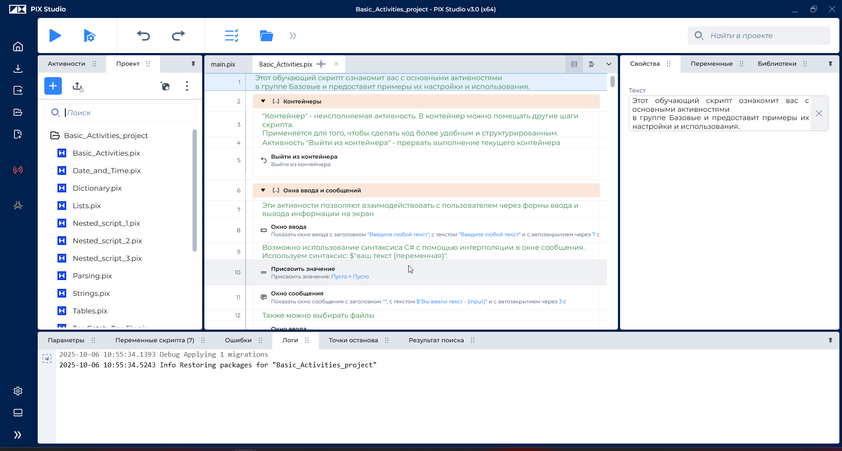The image size is (842, 451).
Task: Switch to the "Свойства" tab
Action: pos(645,64)
